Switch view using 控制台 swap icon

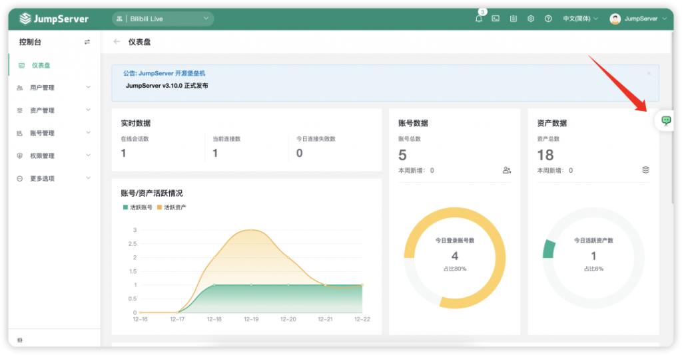(x=87, y=42)
